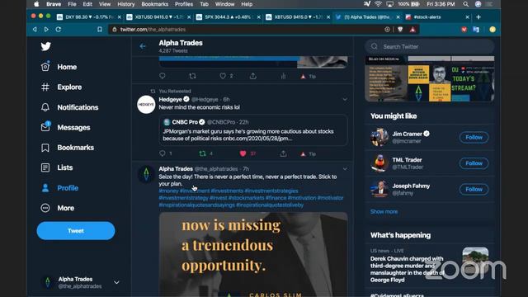
Task: Expand Alpha Trades account switcher
Action: coord(116,282)
